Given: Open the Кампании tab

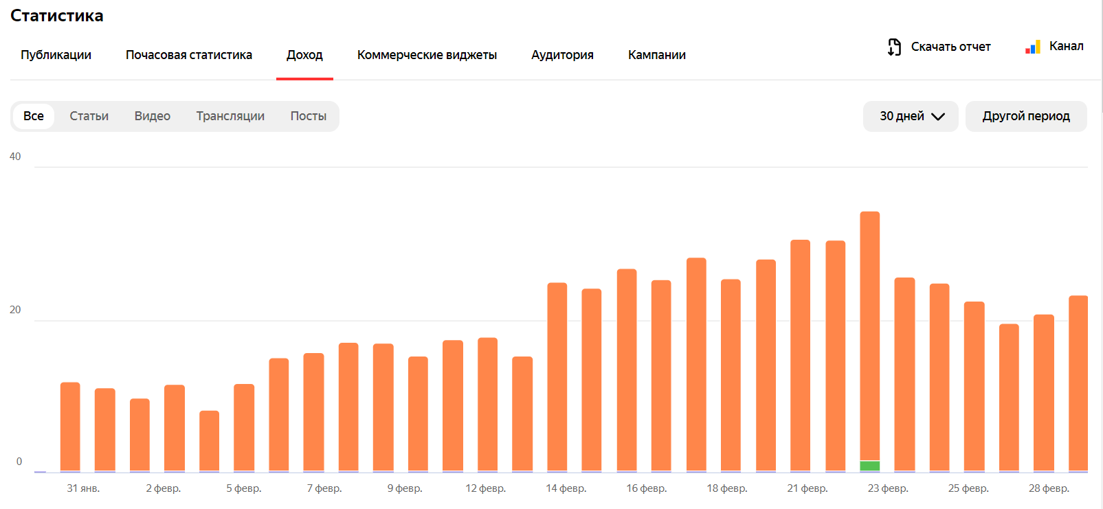Looking at the screenshot, I should tap(657, 55).
